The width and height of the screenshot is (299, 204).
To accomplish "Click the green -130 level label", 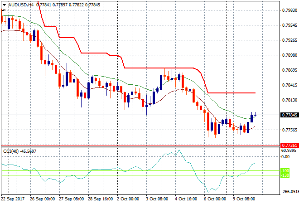I will 285,175.
